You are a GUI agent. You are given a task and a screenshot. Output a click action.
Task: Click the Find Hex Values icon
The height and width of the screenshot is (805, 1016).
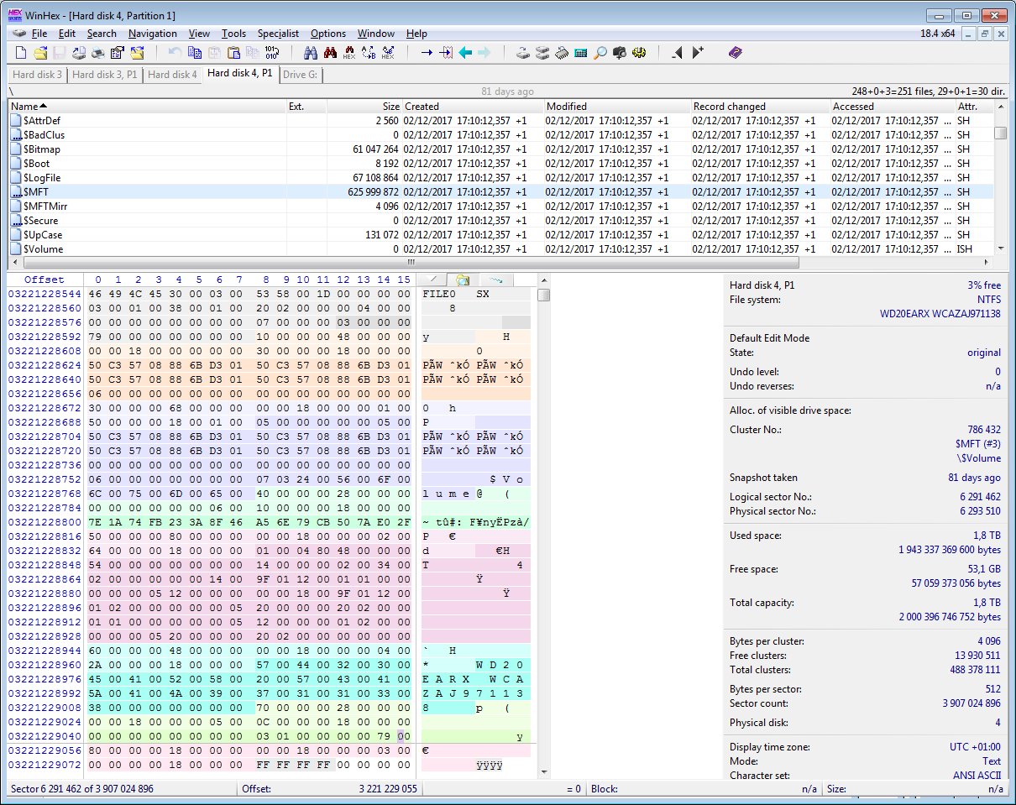tap(330, 53)
